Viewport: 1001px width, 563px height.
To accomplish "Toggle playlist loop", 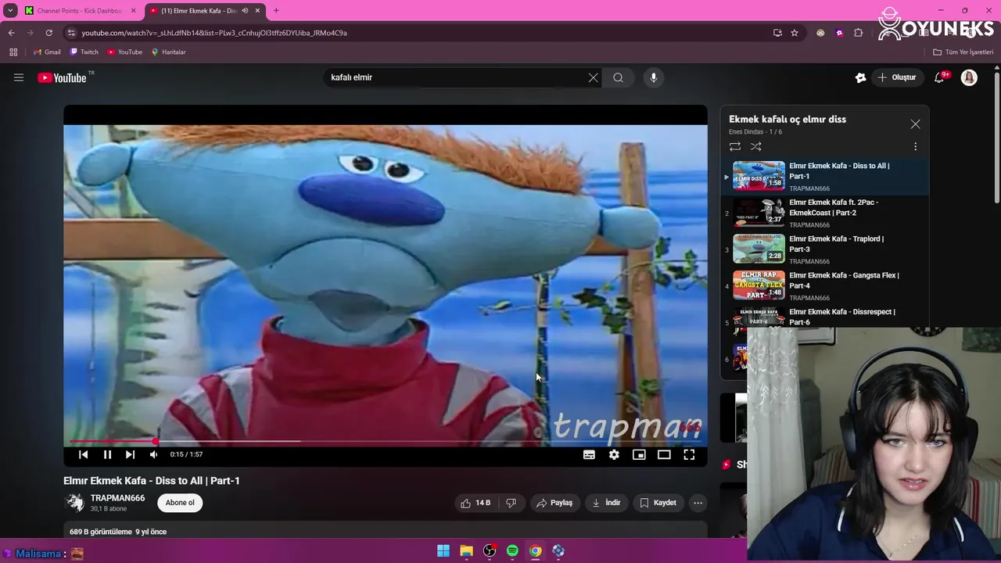I will point(735,146).
